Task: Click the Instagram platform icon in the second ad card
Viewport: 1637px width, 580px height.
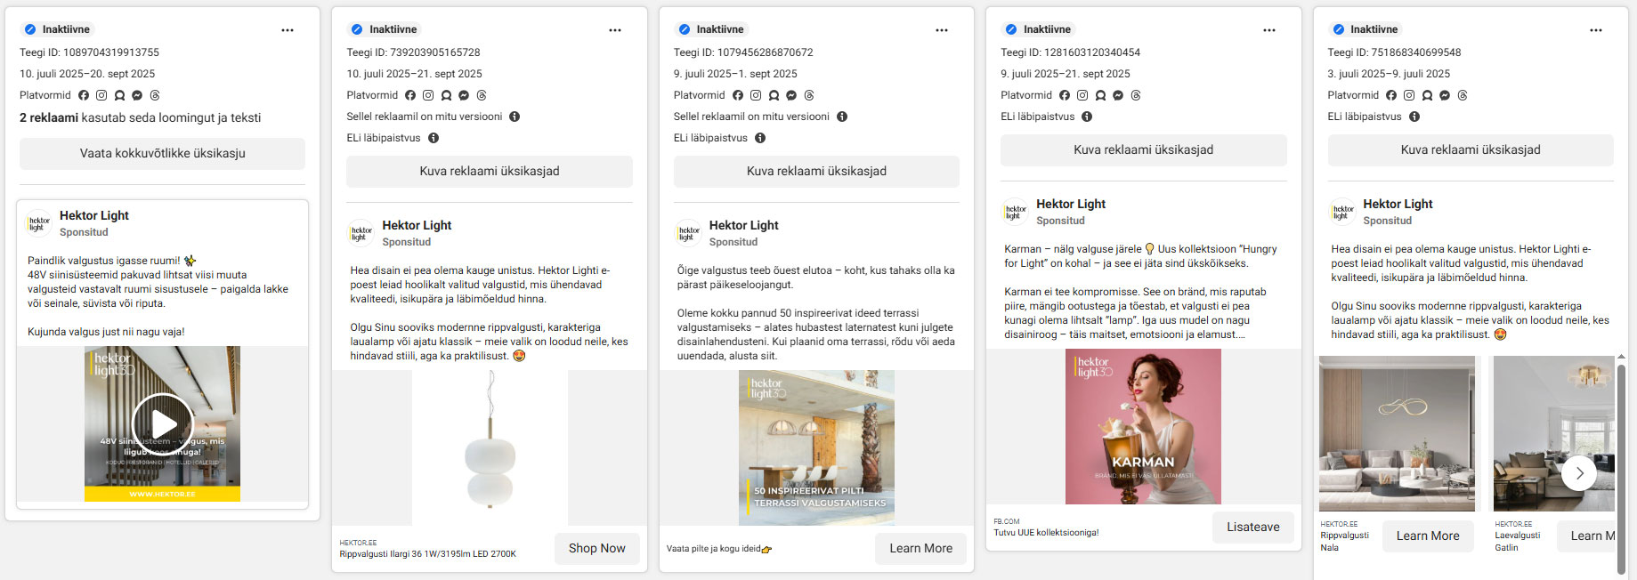Action: [x=428, y=95]
